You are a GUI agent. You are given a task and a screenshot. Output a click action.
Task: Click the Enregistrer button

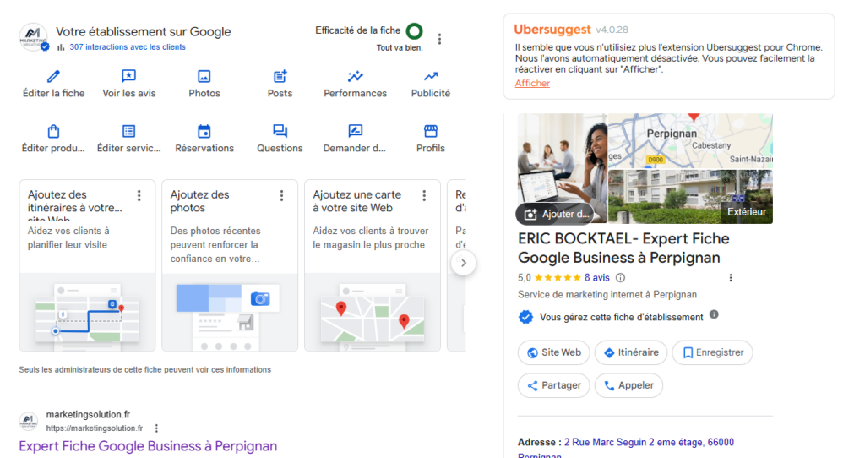[713, 352]
